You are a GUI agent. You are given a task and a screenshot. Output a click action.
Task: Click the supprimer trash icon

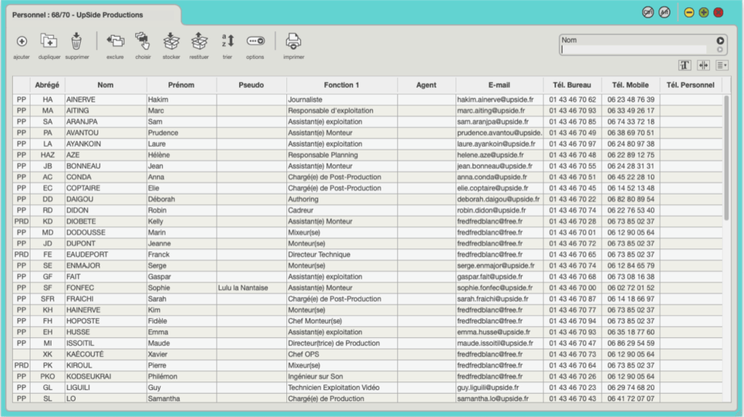(x=76, y=41)
